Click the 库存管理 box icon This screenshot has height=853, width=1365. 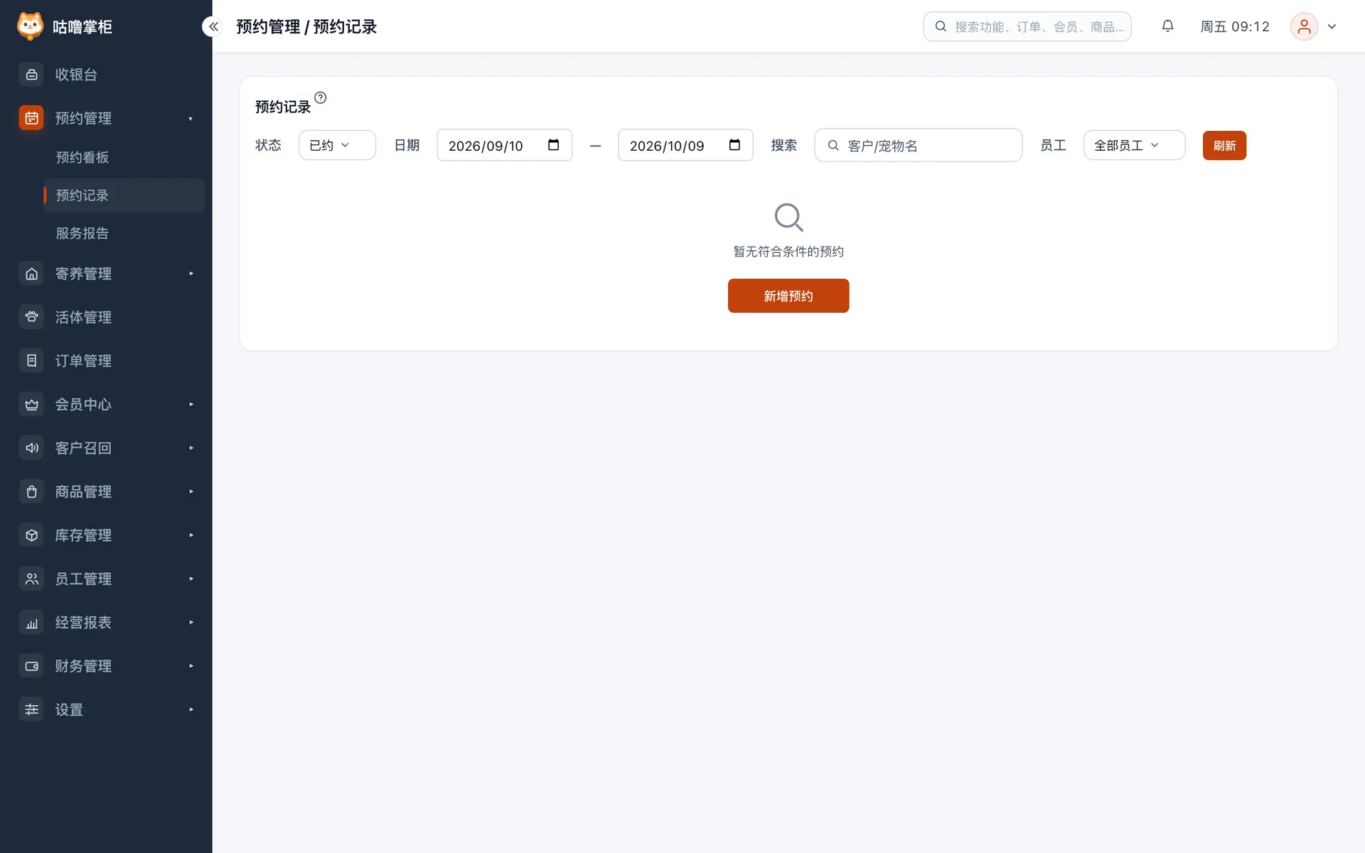(x=31, y=535)
